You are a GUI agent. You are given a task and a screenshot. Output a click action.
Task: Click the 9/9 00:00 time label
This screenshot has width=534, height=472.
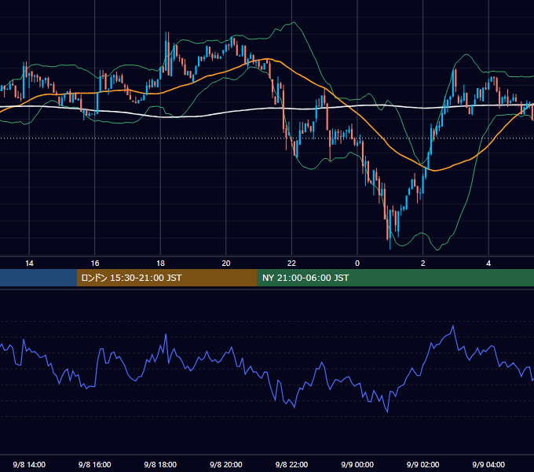(357, 464)
